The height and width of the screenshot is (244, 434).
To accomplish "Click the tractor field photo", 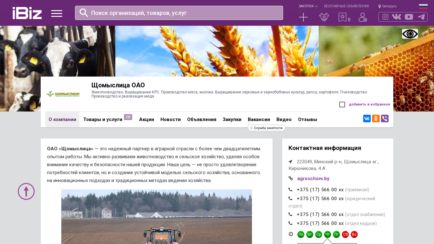I will point(157,217).
